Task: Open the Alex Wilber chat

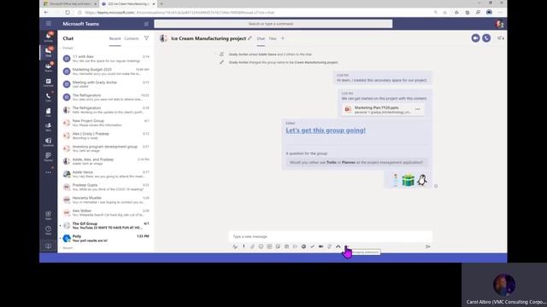Action: click(106, 212)
